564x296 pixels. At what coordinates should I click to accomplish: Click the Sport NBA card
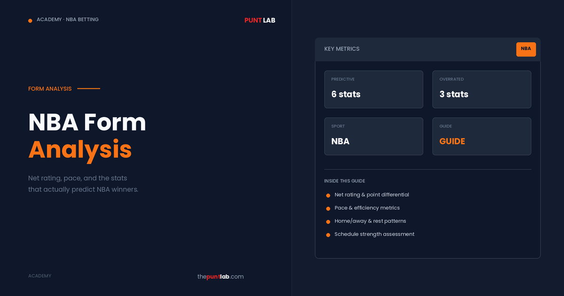[x=374, y=136]
